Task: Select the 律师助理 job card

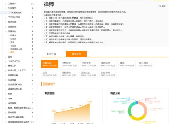Action: coord(108,64)
